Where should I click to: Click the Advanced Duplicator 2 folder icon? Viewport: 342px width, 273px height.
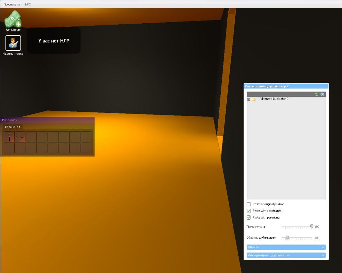(254, 99)
